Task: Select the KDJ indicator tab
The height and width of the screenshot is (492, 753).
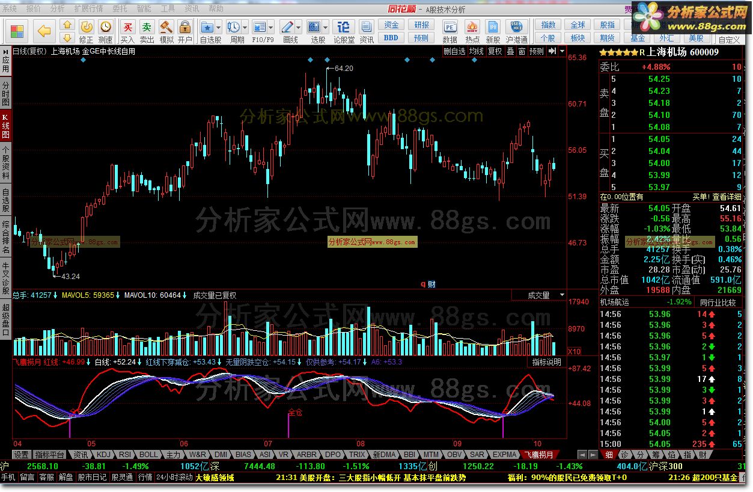Action: click(103, 454)
